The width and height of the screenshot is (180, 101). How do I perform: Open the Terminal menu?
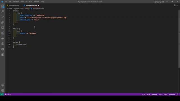click(36, 2)
